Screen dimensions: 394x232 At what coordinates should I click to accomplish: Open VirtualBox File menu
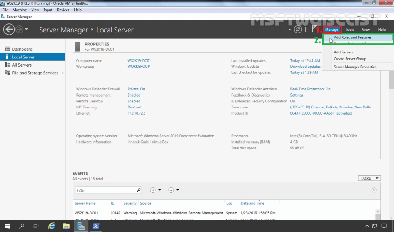[x=5, y=10]
